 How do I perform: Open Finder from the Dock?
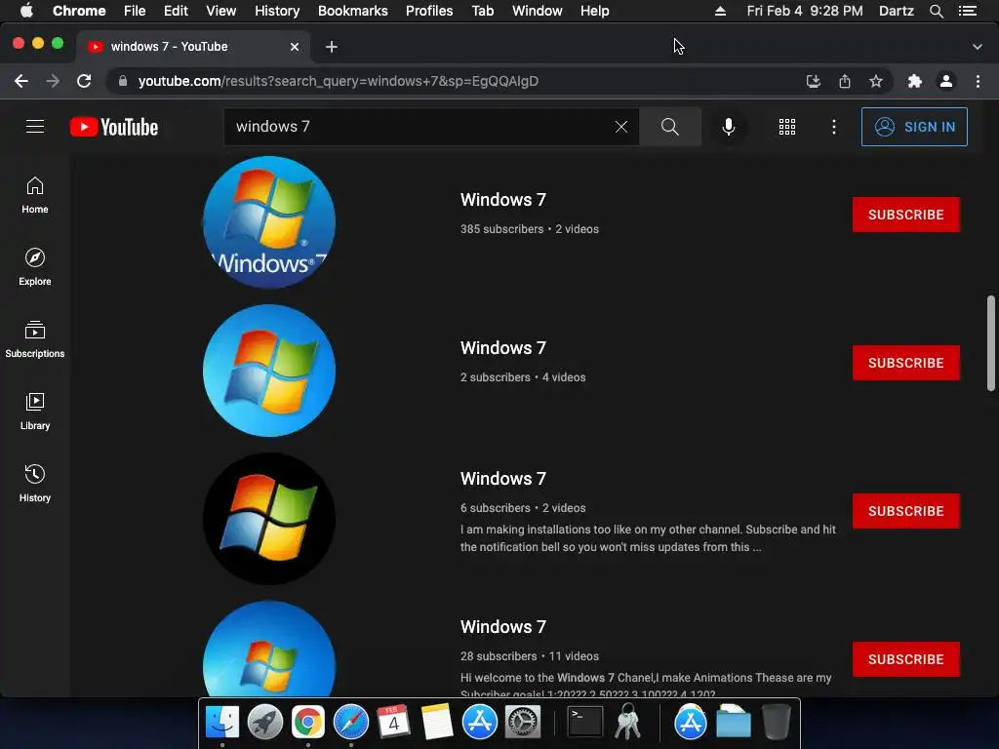point(222,722)
